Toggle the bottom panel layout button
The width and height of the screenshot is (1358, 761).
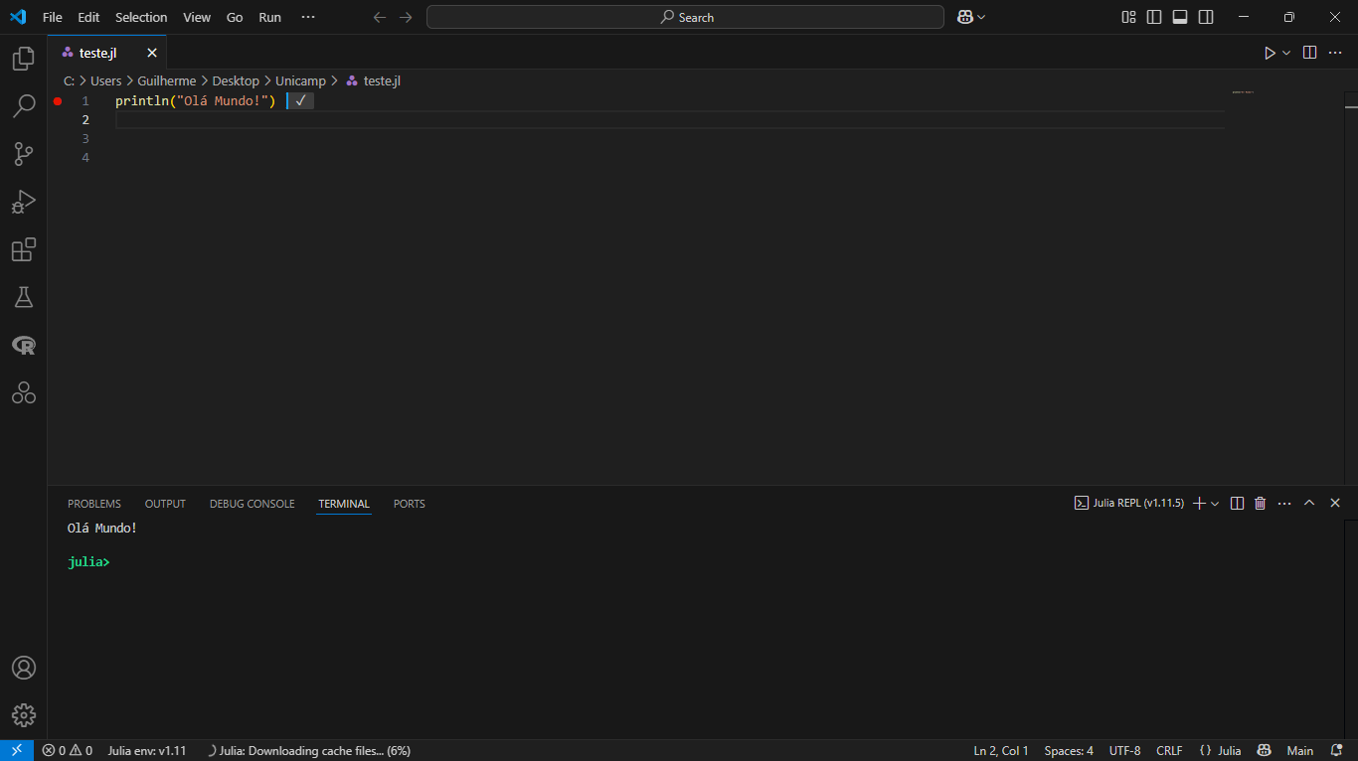1180,17
